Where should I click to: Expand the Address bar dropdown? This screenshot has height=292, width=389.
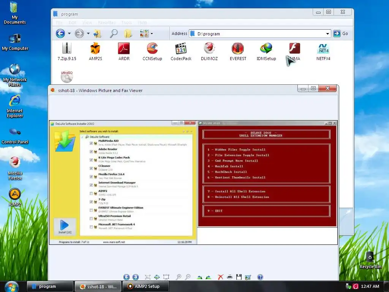327,33
